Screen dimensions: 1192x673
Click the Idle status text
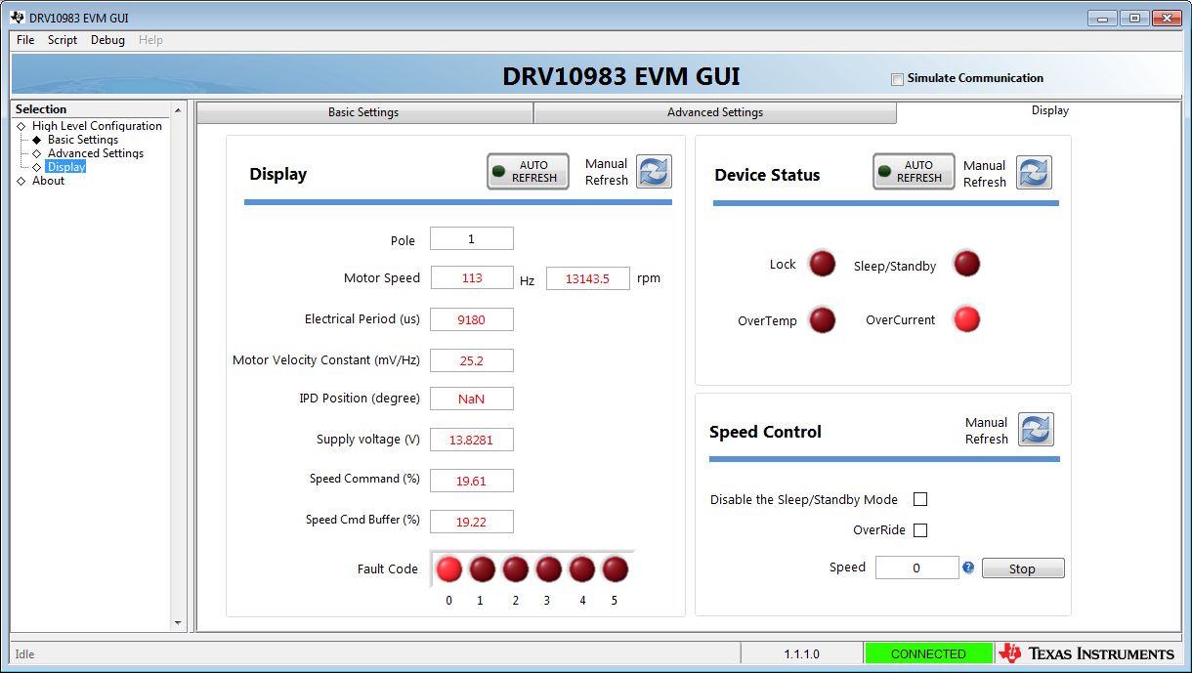24,654
